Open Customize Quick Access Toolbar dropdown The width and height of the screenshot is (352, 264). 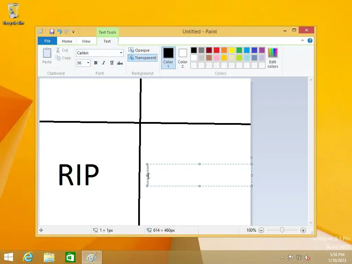74,32
